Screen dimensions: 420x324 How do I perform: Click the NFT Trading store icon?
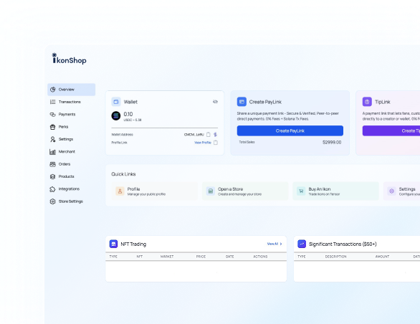pyautogui.click(x=113, y=244)
